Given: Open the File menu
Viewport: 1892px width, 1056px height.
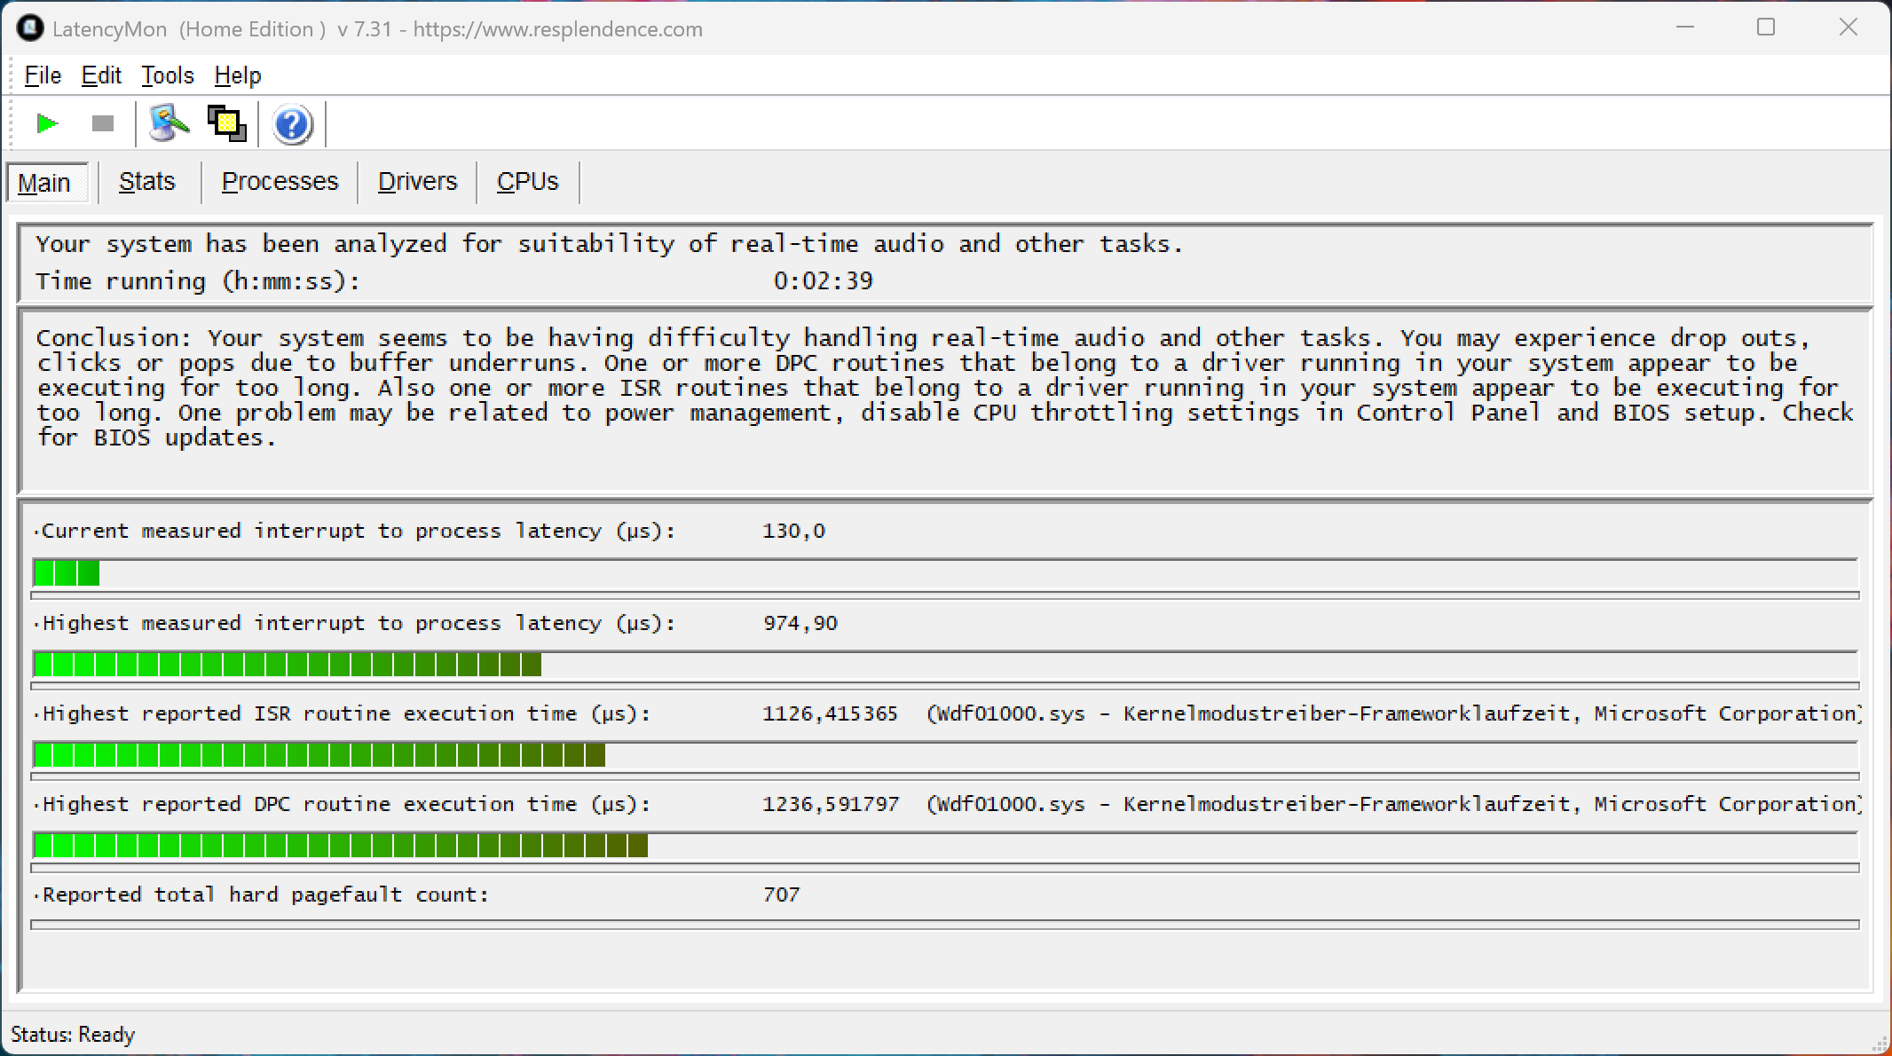Looking at the screenshot, I should pyautogui.click(x=43, y=75).
